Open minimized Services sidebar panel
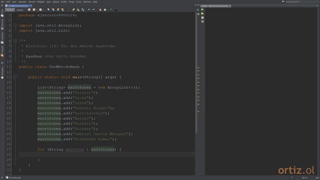Viewport: 320px width, 180px height. (x=2, y=24)
